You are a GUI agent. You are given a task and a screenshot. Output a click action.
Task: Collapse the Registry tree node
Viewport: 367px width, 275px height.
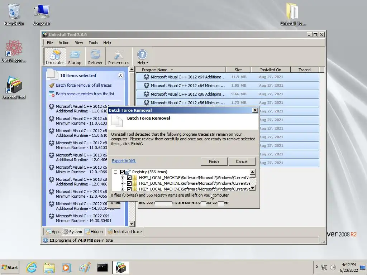[115, 172]
